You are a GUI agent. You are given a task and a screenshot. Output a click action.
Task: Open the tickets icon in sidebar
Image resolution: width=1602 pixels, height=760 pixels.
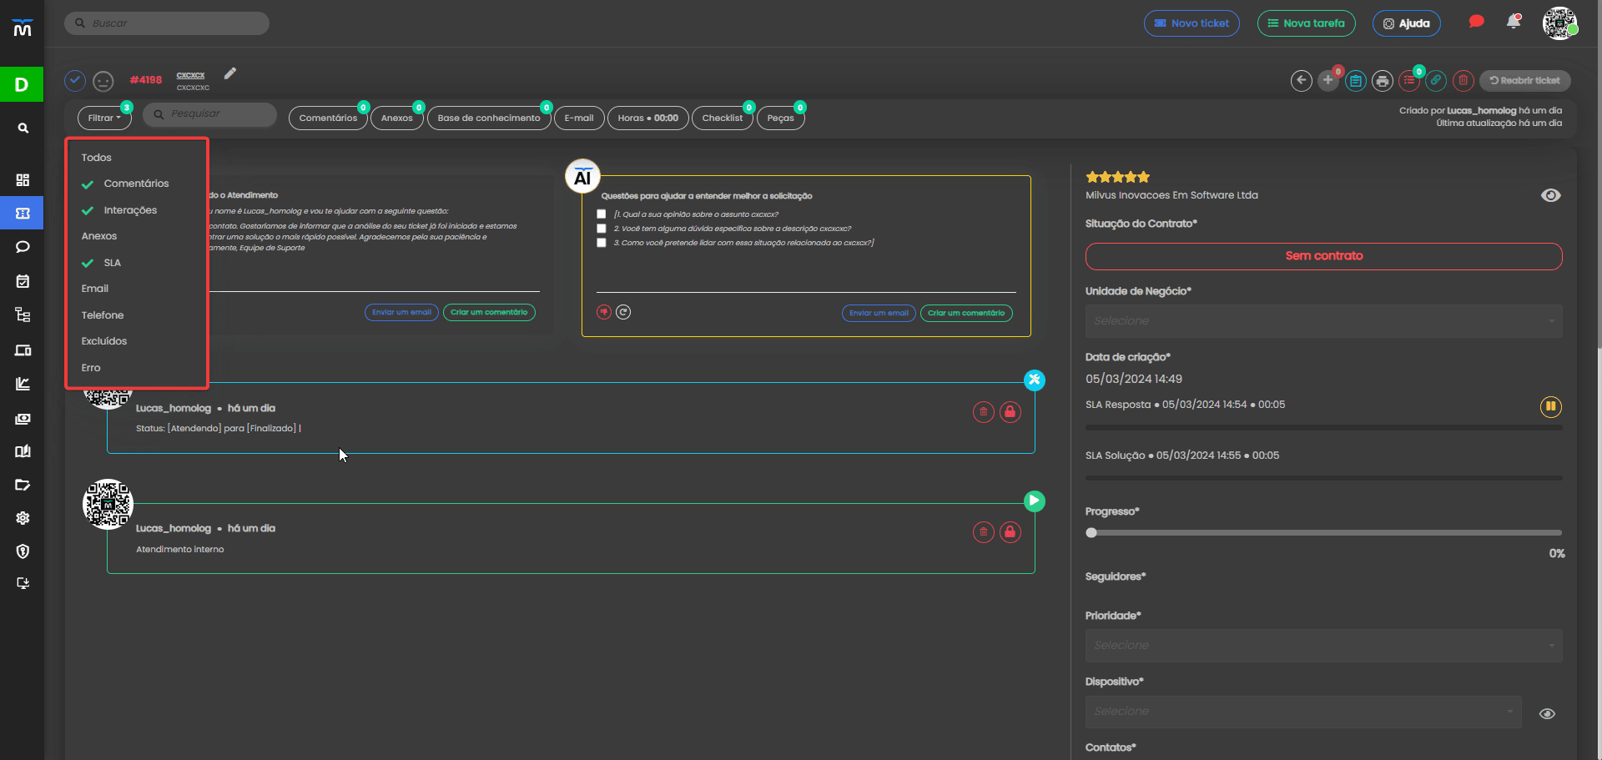[x=23, y=214]
